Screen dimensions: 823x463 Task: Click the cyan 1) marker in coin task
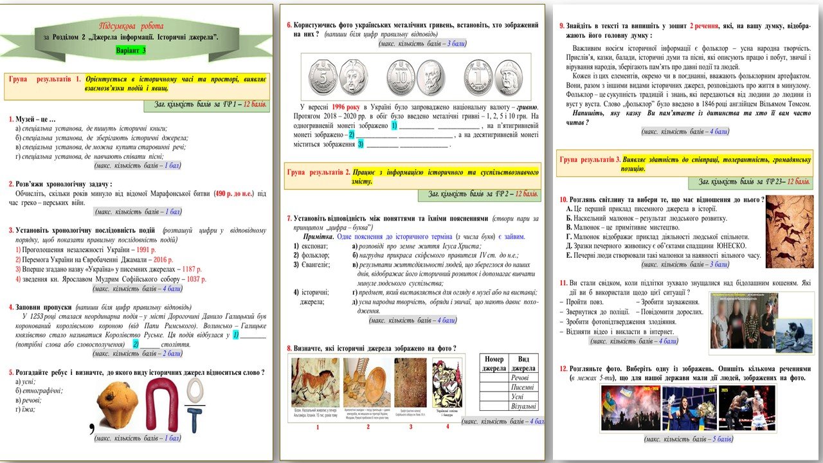tap(395, 125)
